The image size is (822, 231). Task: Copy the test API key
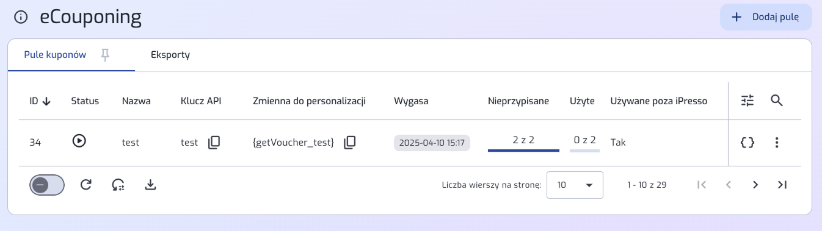tap(214, 143)
